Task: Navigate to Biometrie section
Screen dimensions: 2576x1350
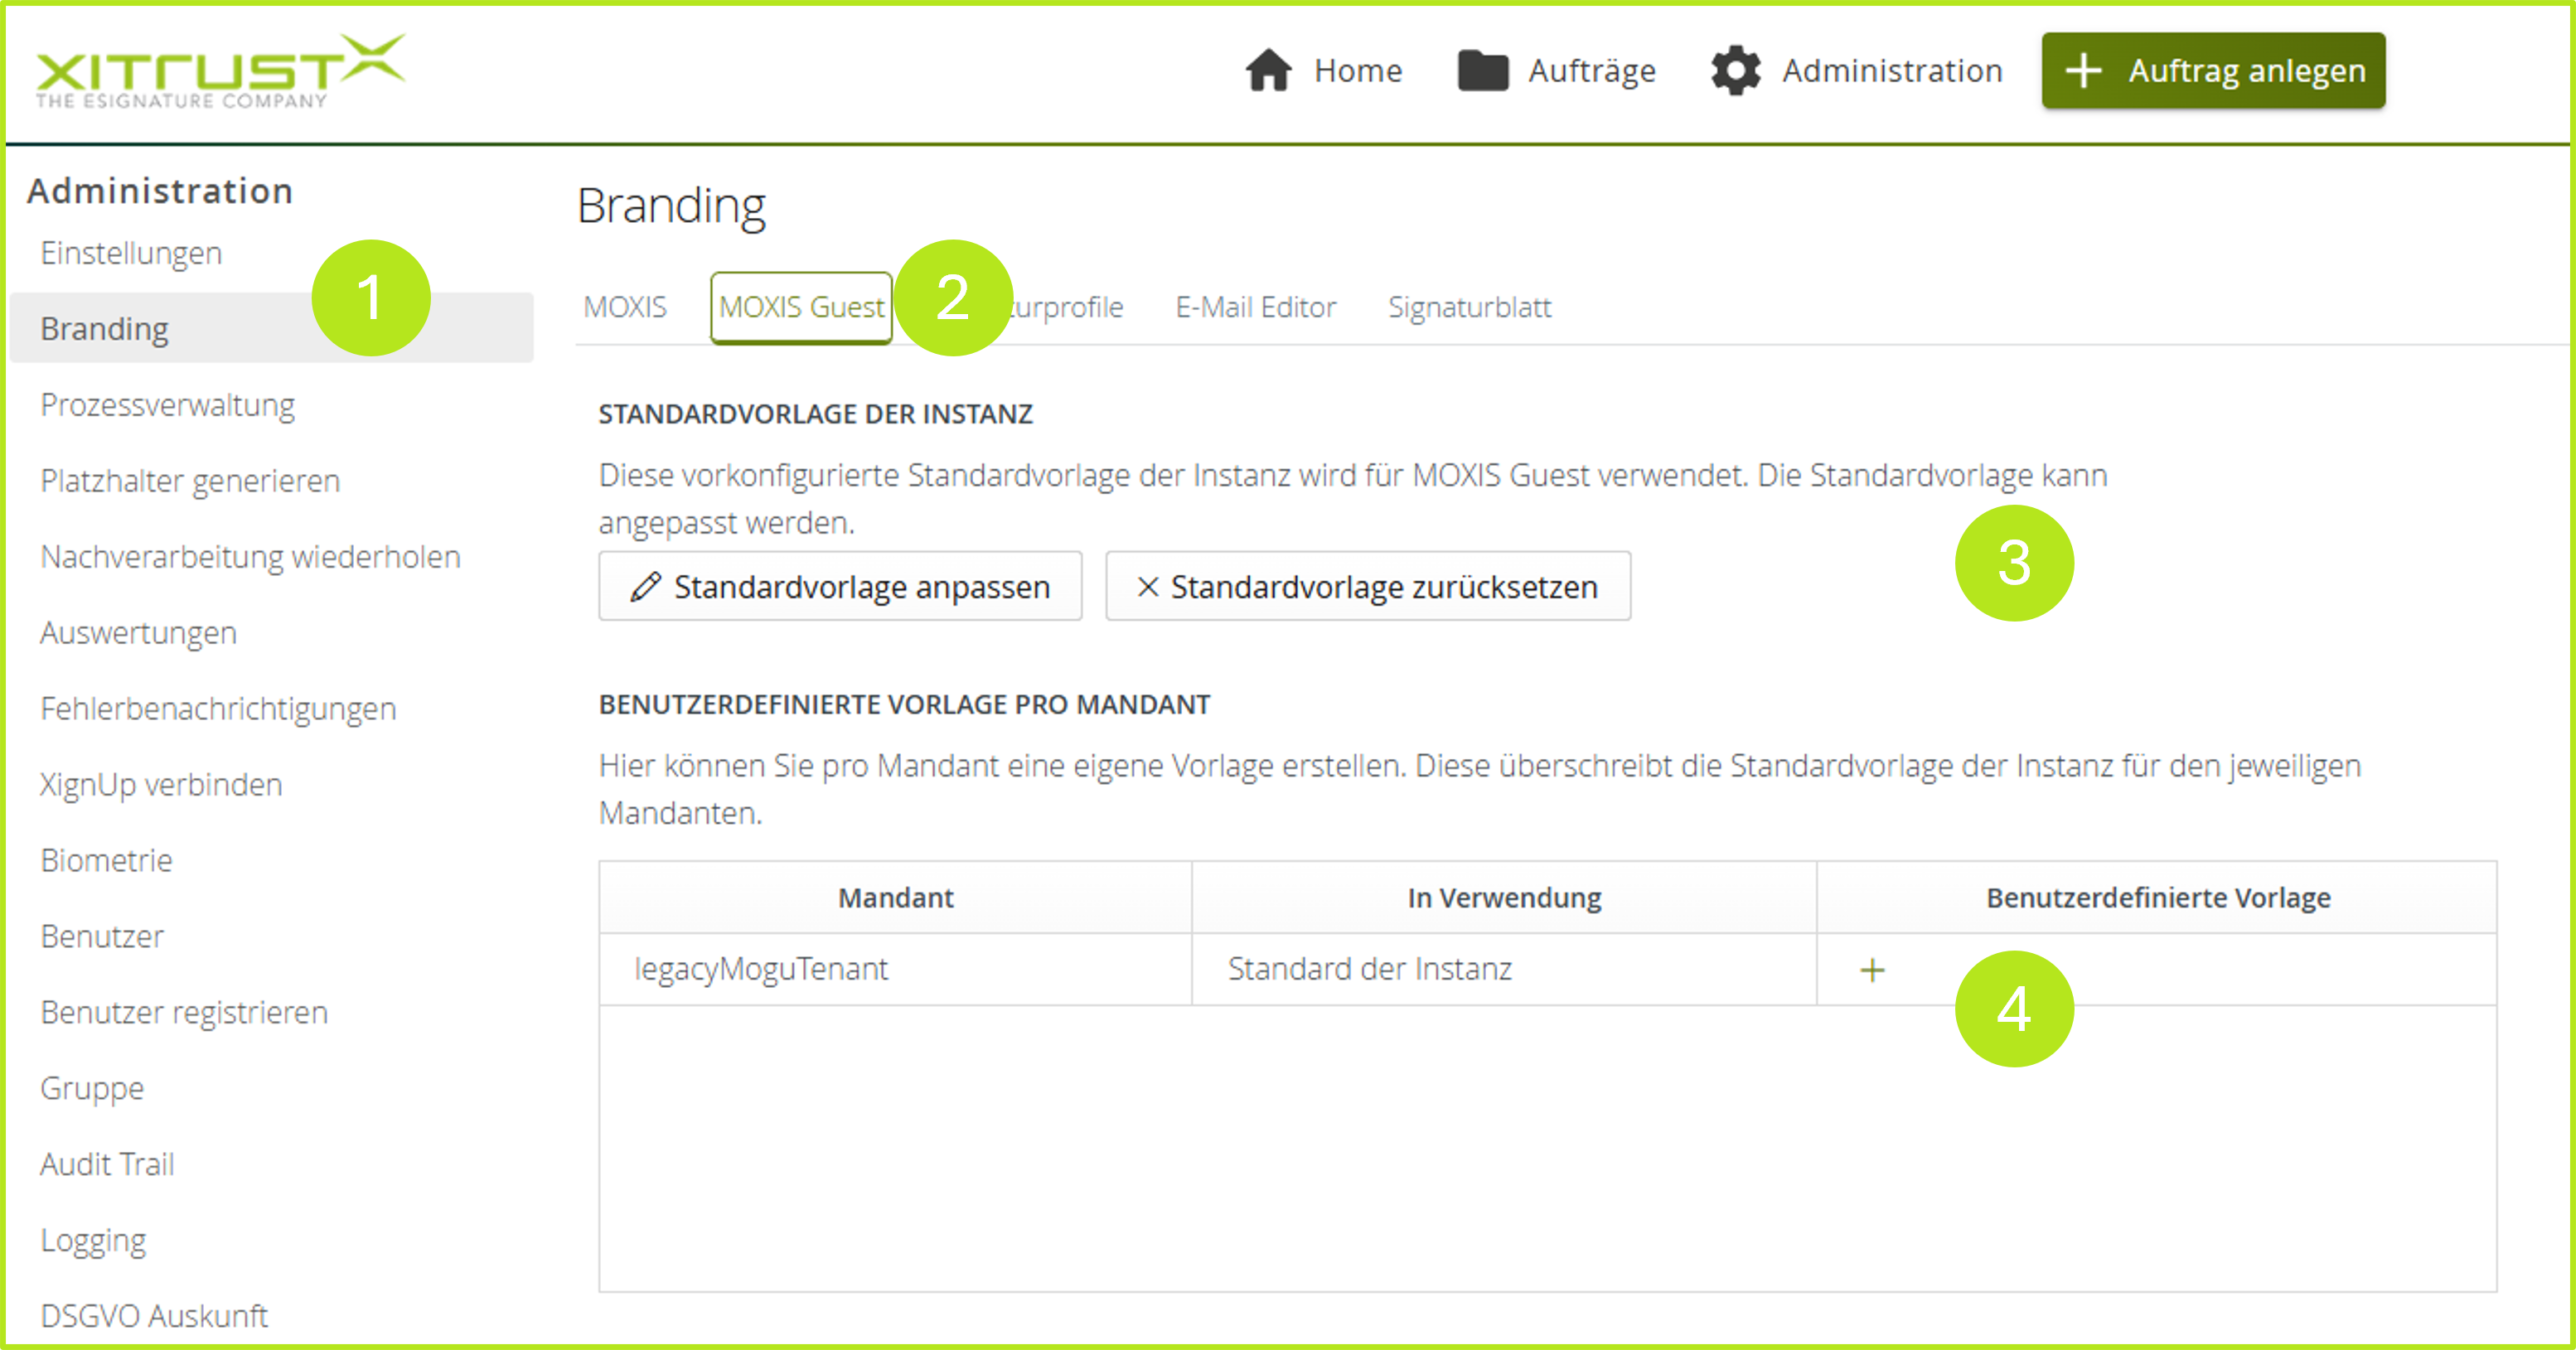Action: click(106, 860)
